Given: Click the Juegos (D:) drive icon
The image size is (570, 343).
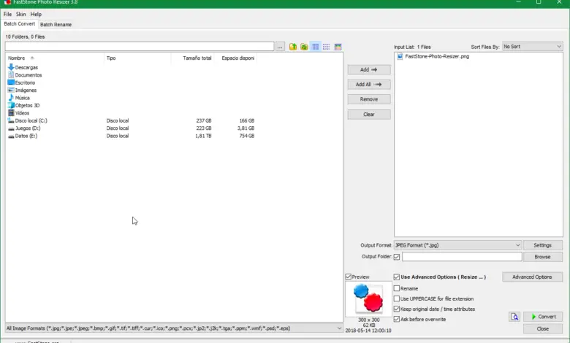Looking at the screenshot, I should point(11,128).
